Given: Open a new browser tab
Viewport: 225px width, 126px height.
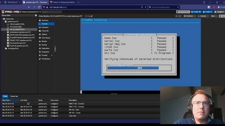Looking at the screenshot, I should tap(78, 2).
